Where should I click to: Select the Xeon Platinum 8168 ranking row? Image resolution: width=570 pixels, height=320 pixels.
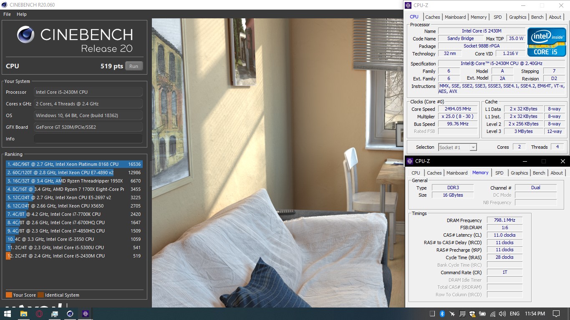tap(74, 164)
